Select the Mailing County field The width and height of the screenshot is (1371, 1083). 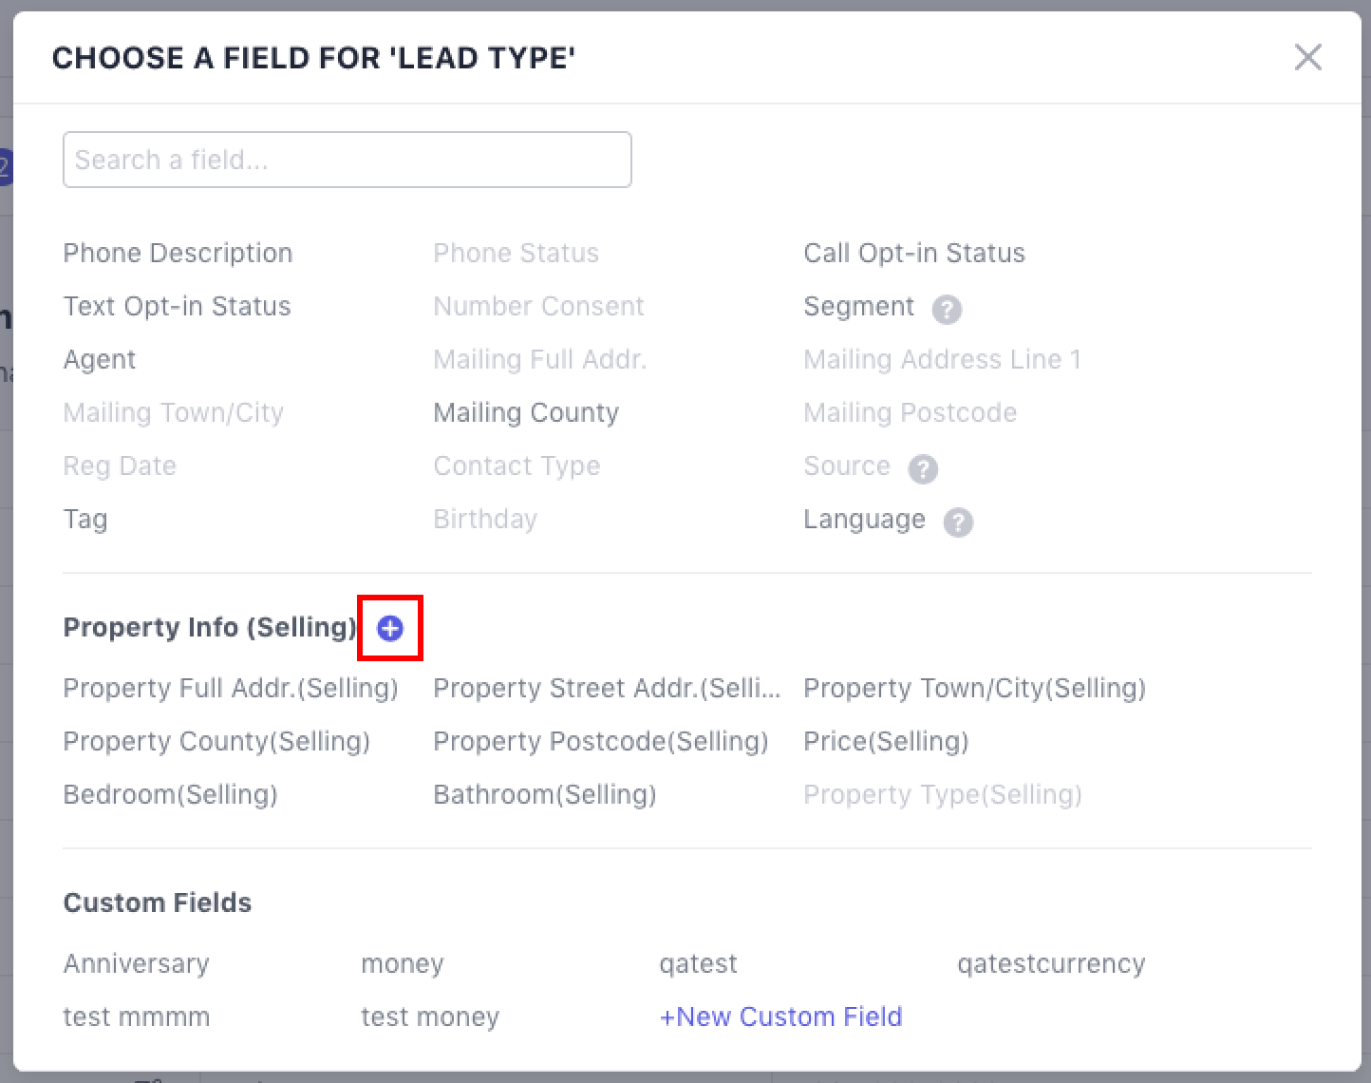(526, 412)
